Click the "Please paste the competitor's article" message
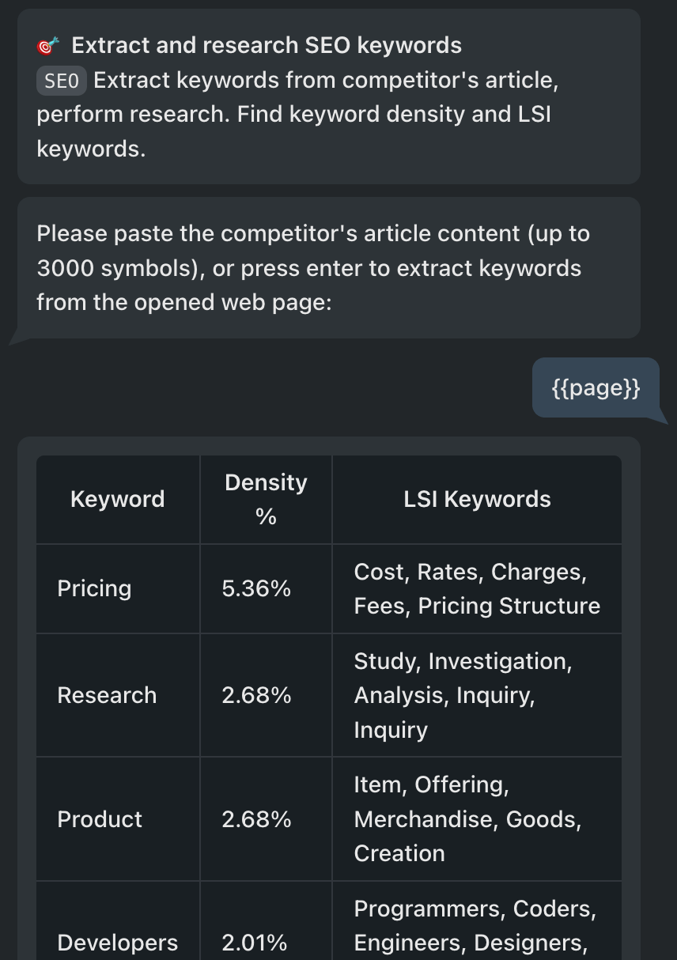677x960 pixels. 313,268
